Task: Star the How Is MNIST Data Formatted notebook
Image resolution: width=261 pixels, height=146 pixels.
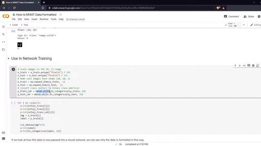Action: point(61,15)
